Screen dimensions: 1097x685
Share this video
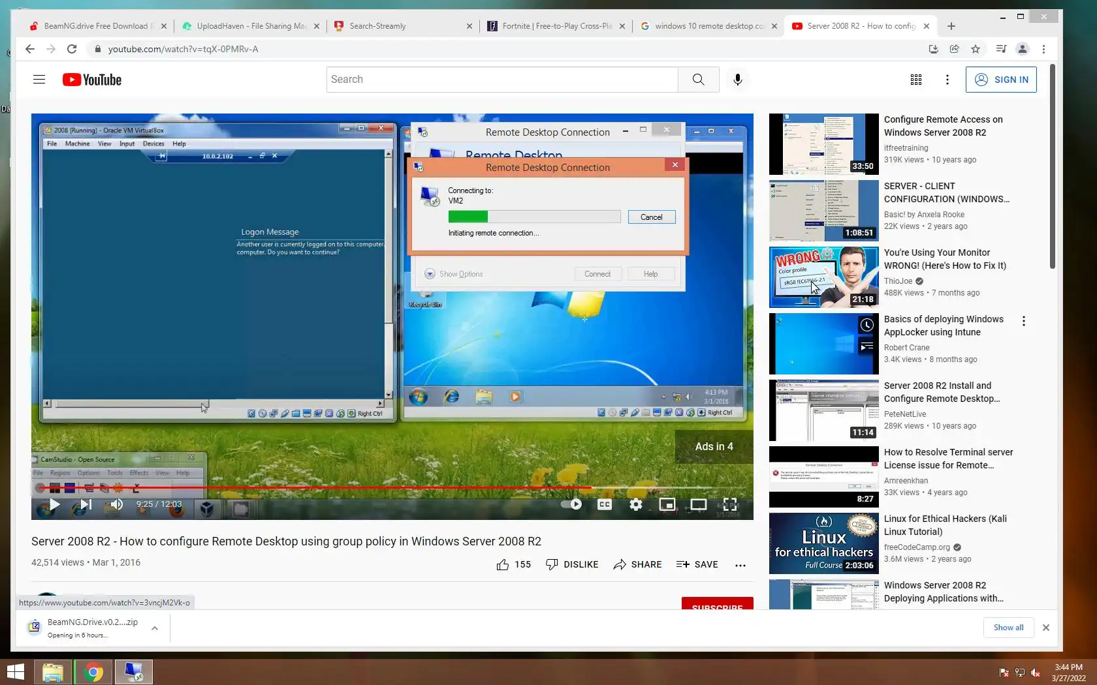(x=637, y=564)
